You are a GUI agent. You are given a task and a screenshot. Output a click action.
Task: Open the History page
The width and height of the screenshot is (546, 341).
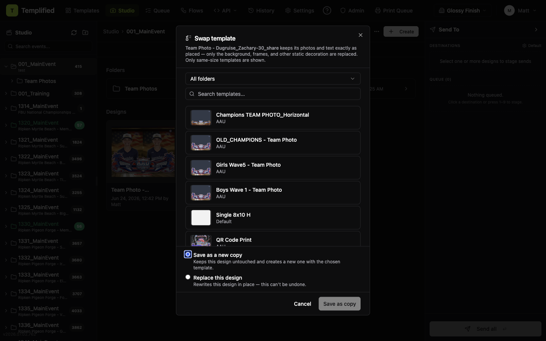click(x=261, y=11)
